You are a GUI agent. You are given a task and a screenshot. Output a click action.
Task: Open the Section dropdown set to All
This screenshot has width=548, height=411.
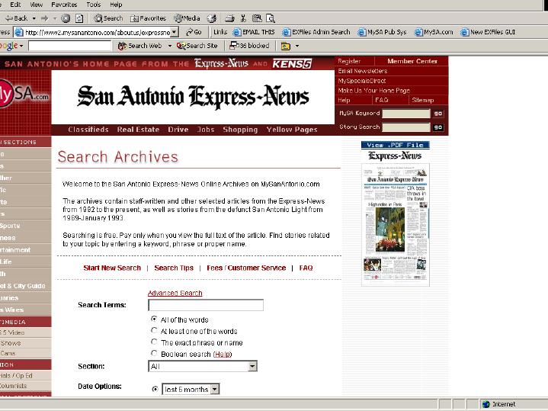[203, 366]
